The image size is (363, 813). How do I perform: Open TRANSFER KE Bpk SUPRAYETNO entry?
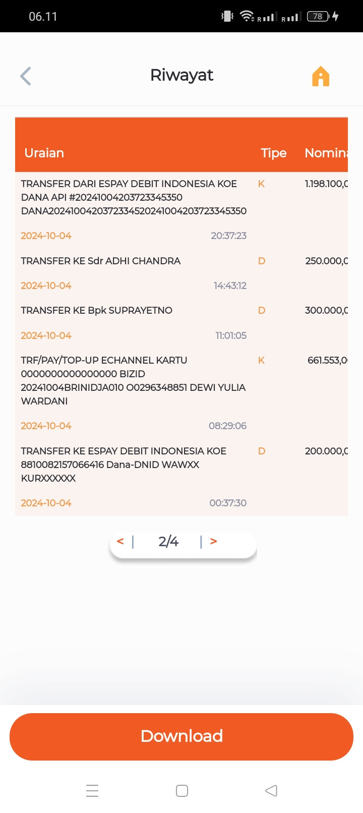pyautogui.click(x=181, y=323)
